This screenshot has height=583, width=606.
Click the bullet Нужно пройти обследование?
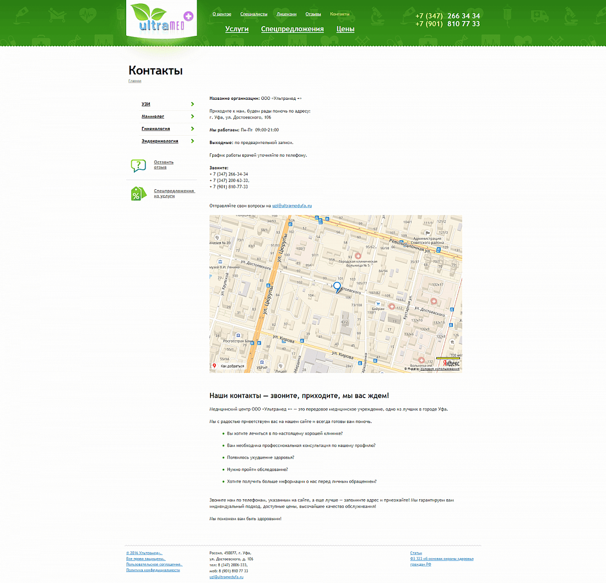(x=257, y=469)
